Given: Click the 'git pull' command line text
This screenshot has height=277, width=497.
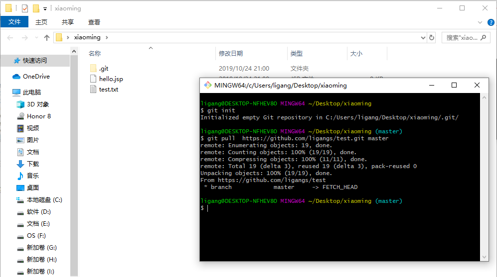Looking at the screenshot, I should click(298, 138).
